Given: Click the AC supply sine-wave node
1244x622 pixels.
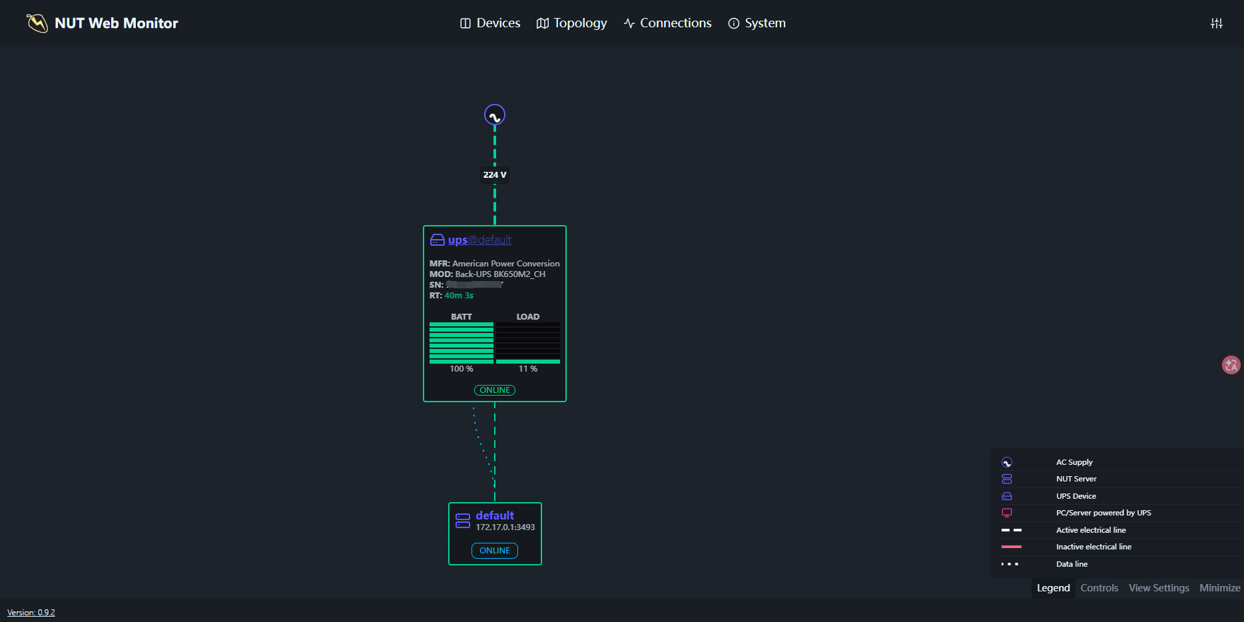Looking at the screenshot, I should point(495,115).
